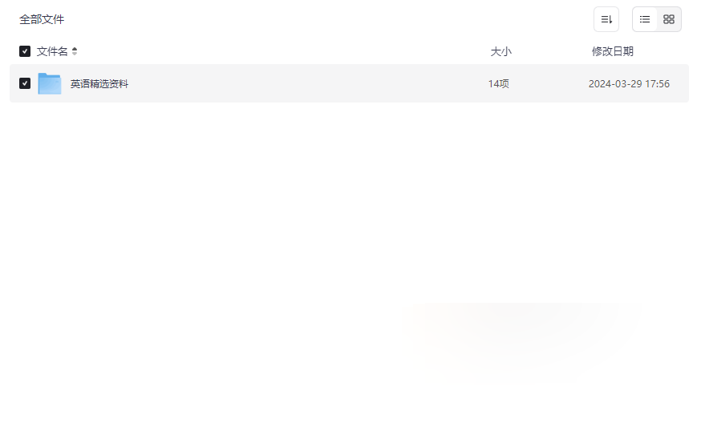Click blank space right of 全部文件 title
The image size is (701, 431).
(x=326, y=19)
